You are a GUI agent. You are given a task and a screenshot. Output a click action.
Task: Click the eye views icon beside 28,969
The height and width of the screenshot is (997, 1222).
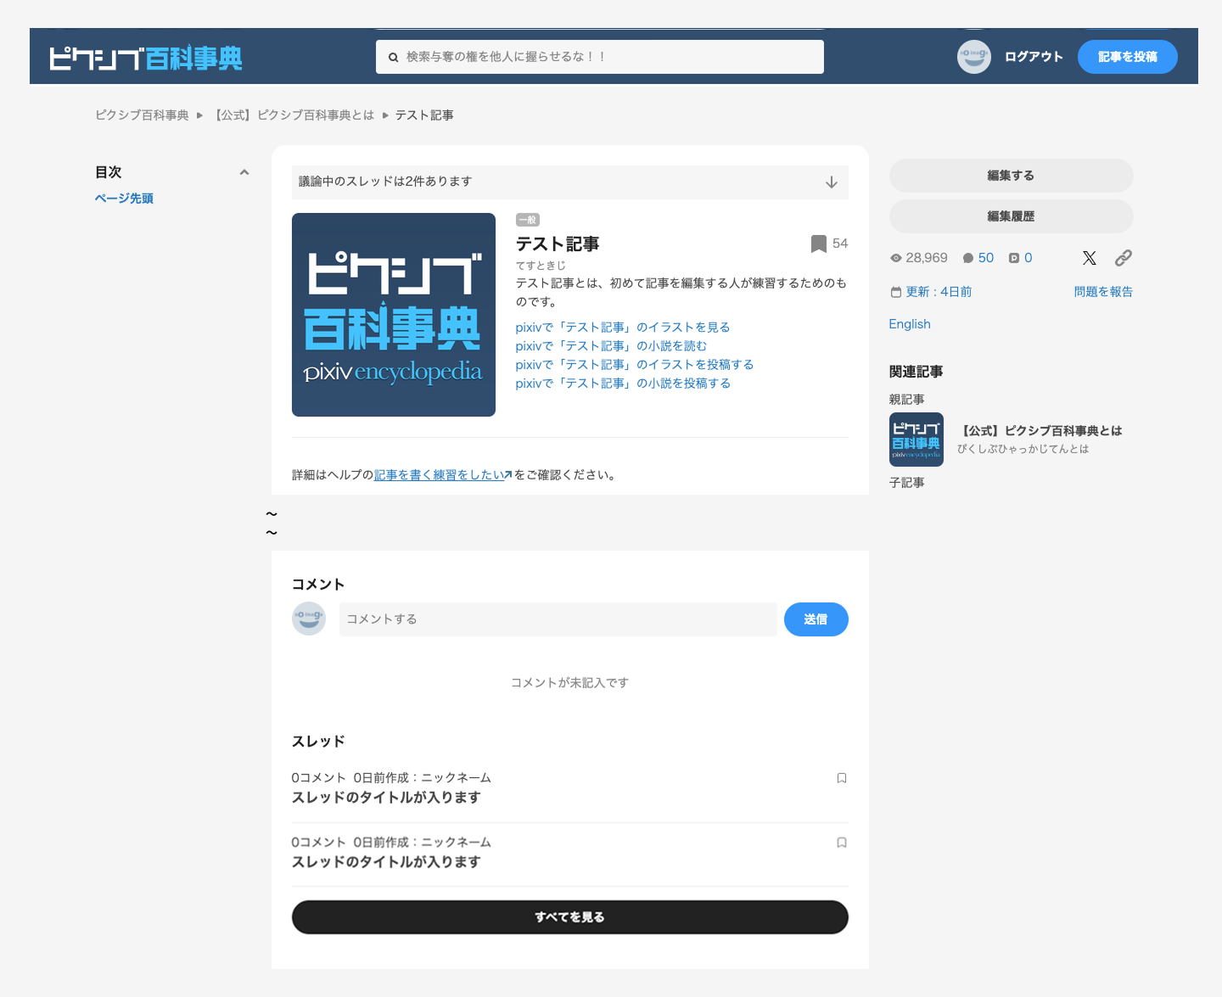click(896, 258)
